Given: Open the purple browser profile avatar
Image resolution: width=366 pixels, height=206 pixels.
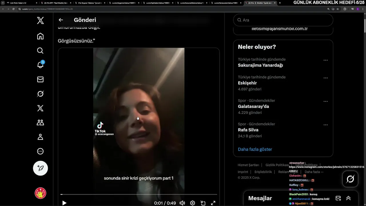Looking at the screenshot, I should pos(357,9).
